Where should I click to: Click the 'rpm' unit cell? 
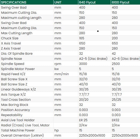[58, 64]
